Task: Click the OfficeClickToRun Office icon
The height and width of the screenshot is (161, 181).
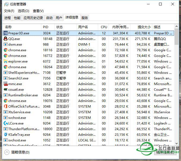Action: tap(6, 106)
